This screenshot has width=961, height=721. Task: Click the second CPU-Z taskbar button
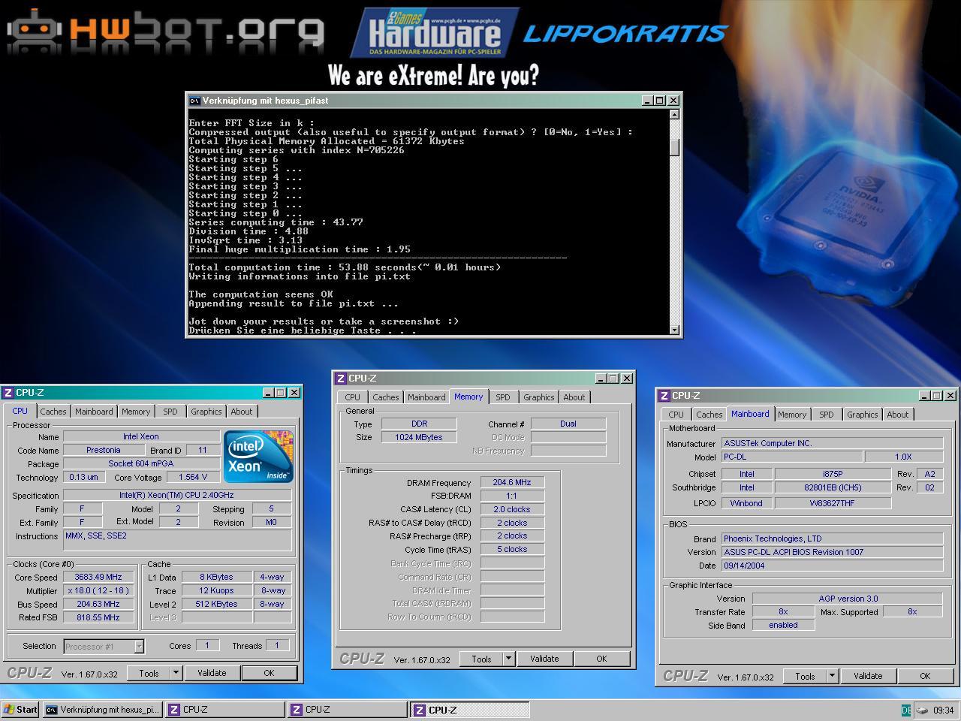tap(348, 710)
